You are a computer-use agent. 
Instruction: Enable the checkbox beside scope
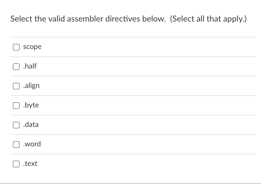(x=16, y=47)
